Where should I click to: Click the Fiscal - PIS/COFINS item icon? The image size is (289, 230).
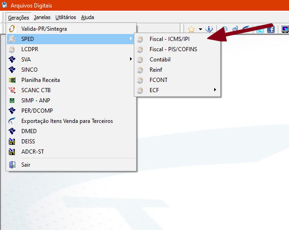point(140,49)
